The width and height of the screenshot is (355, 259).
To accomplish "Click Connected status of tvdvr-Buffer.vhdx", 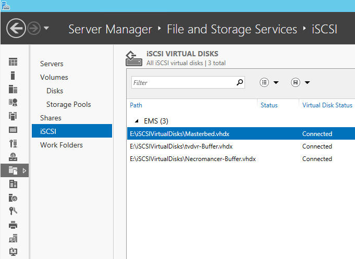I will 317,146.
